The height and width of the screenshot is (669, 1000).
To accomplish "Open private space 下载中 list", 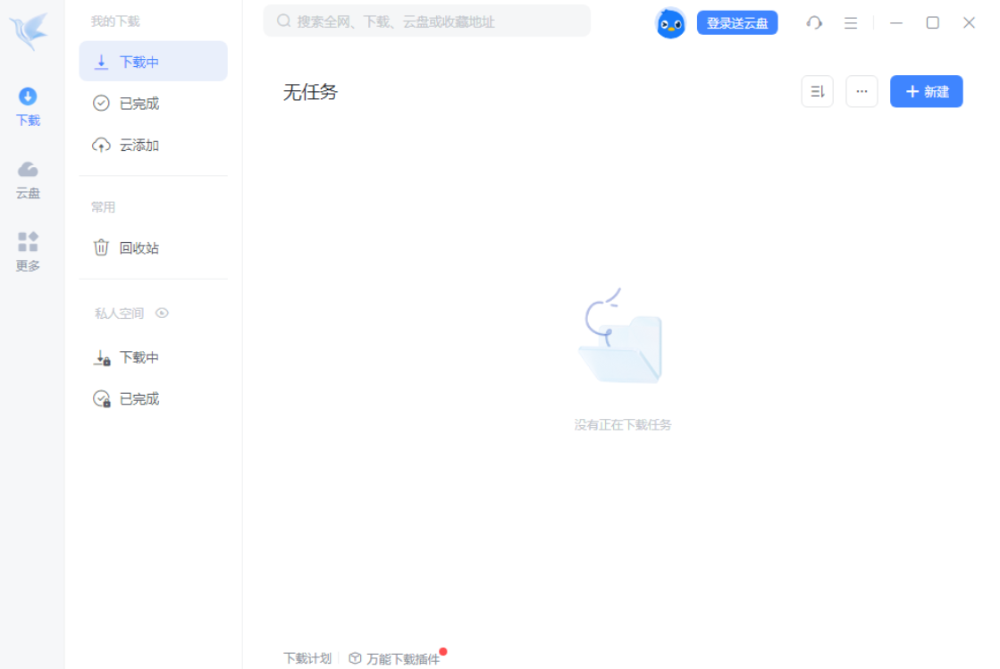I will coord(139,357).
